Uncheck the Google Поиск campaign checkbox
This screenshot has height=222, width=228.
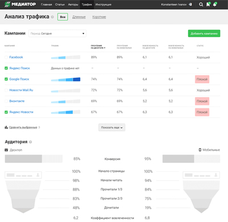[x=6, y=79]
